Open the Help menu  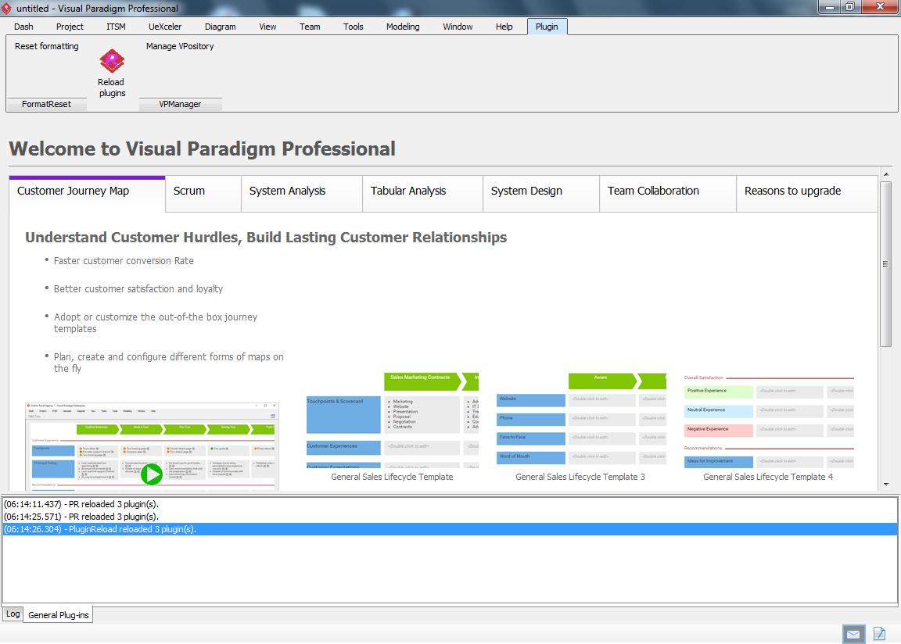(504, 27)
